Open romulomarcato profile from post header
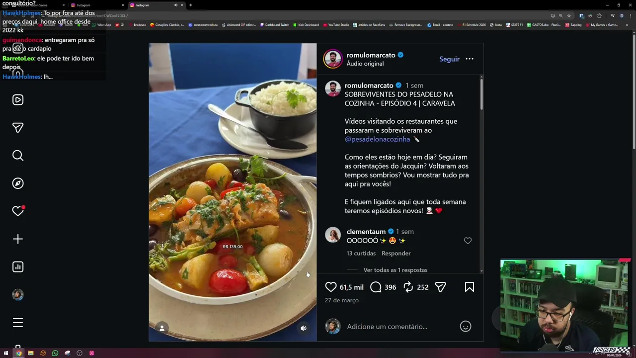The image size is (636, 358). [371, 55]
